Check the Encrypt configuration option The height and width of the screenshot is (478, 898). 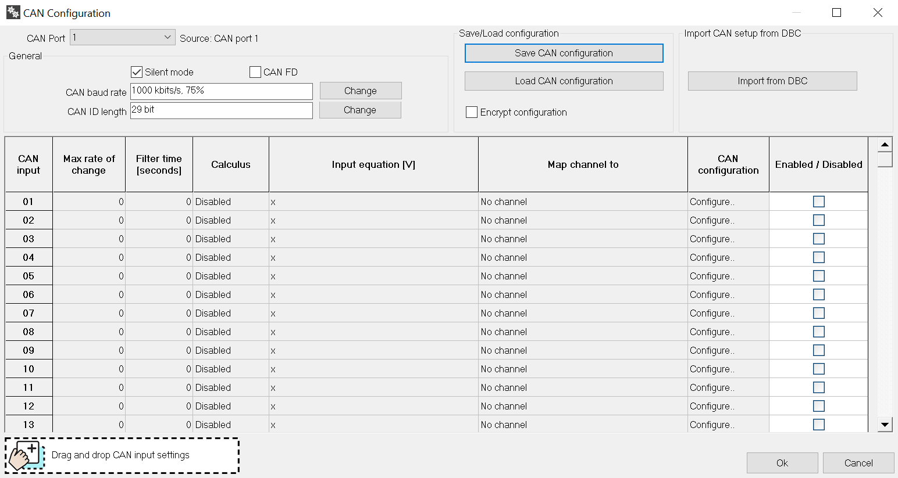point(472,112)
